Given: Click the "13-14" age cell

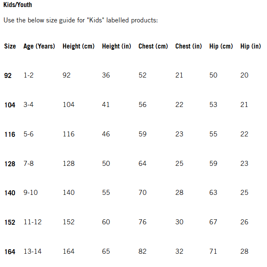Looking at the screenshot, I should [33, 252].
